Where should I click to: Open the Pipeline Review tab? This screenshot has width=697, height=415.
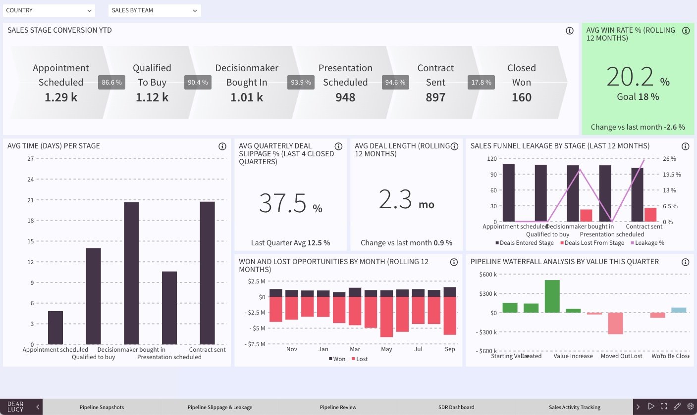(338, 407)
